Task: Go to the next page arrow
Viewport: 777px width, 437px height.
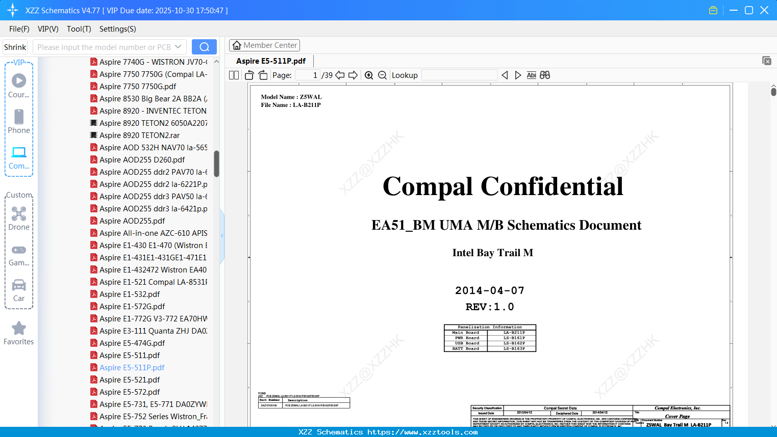Action: (x=353, y=75)
